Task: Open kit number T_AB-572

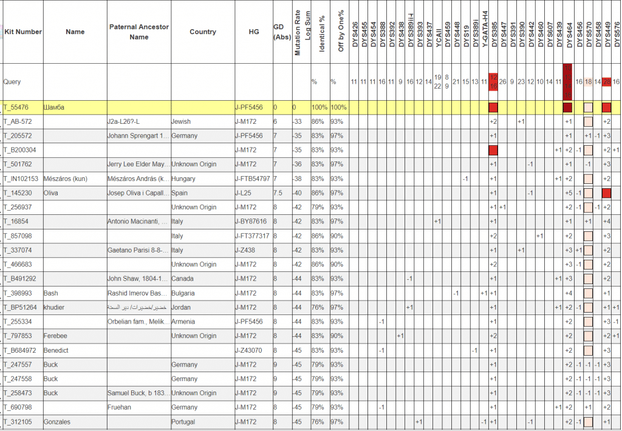Action: tap(18, 122)
